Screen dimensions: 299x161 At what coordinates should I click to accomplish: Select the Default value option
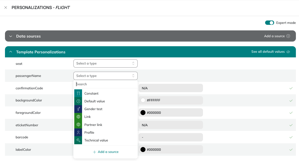tap(105, 101)
